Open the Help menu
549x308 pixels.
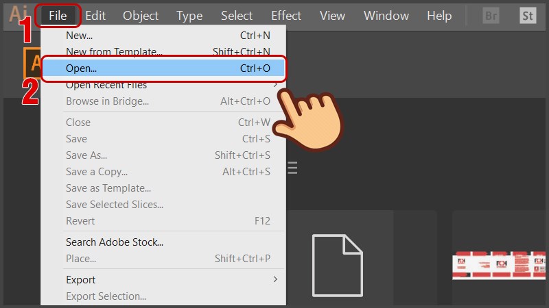tap(439, 15)
